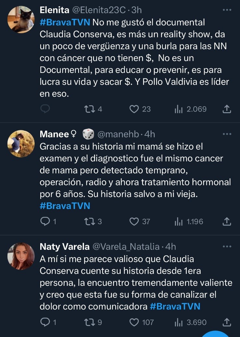Screen dimensions: 240x337
Task: Open more options for Elenita's tweet
Action: pyautogui.click(x=227, y=10)
